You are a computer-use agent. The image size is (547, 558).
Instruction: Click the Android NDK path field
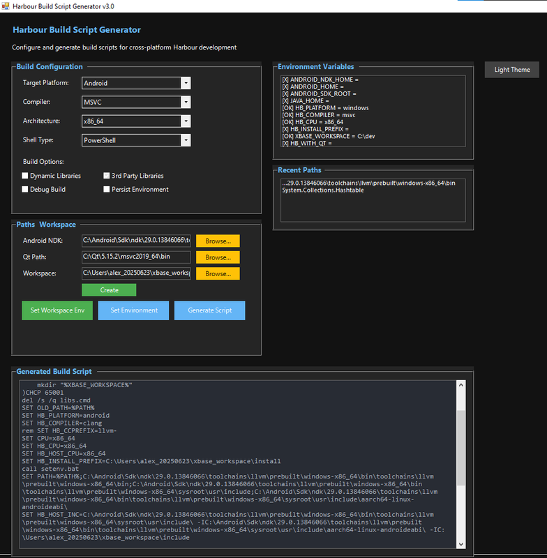136,241
